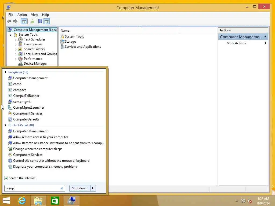This screenshot has height=206, width=275.
Task: Open the View menu
Action: pyautogui.click(x=34, y=15)
